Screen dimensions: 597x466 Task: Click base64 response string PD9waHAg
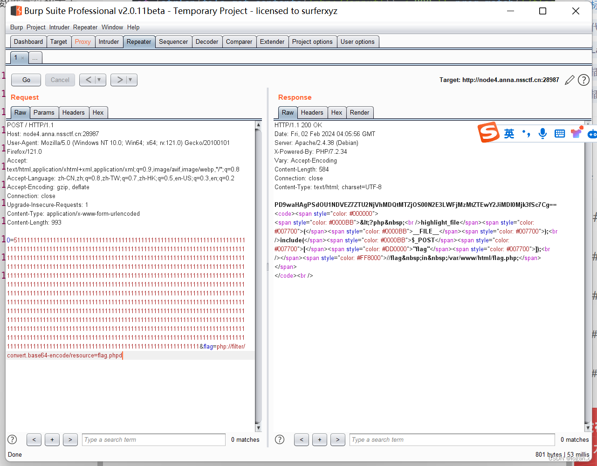(415, 205)
